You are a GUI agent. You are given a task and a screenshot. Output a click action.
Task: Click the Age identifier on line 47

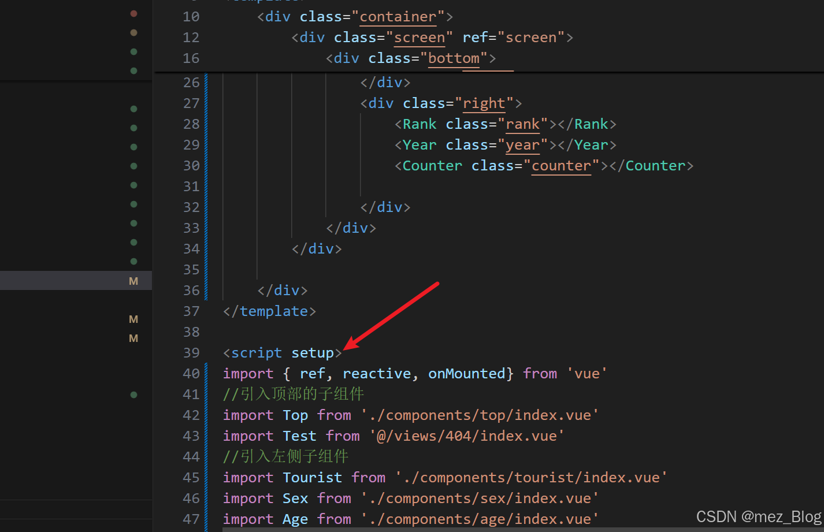(x=295, y=519)
